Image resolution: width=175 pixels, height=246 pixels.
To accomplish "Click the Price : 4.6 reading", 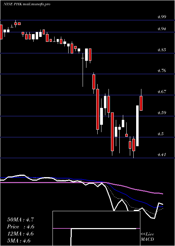I will click(x=20, y=227).
